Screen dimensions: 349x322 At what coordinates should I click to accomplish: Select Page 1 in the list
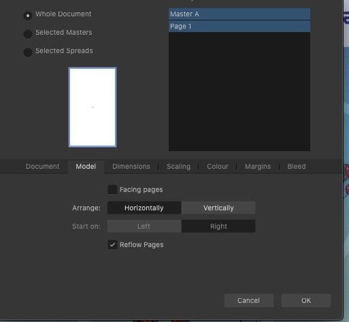click(x=239, y=27)
